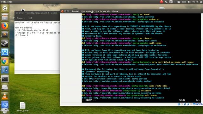
Task: Launch VLC media player from the dock
Action: point(5,96)
